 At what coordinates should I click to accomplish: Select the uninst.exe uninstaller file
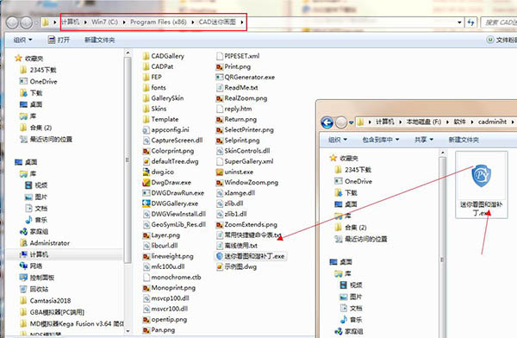pyautogui.click(x=234, y=172)
